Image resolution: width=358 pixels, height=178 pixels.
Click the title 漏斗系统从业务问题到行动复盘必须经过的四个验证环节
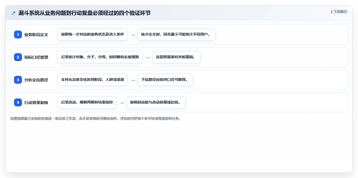[x=84, y=13]
